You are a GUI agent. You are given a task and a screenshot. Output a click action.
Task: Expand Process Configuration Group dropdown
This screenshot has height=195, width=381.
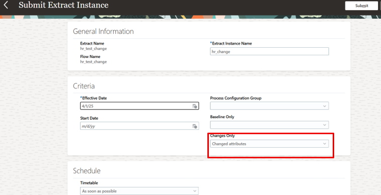tap(269, 106)
